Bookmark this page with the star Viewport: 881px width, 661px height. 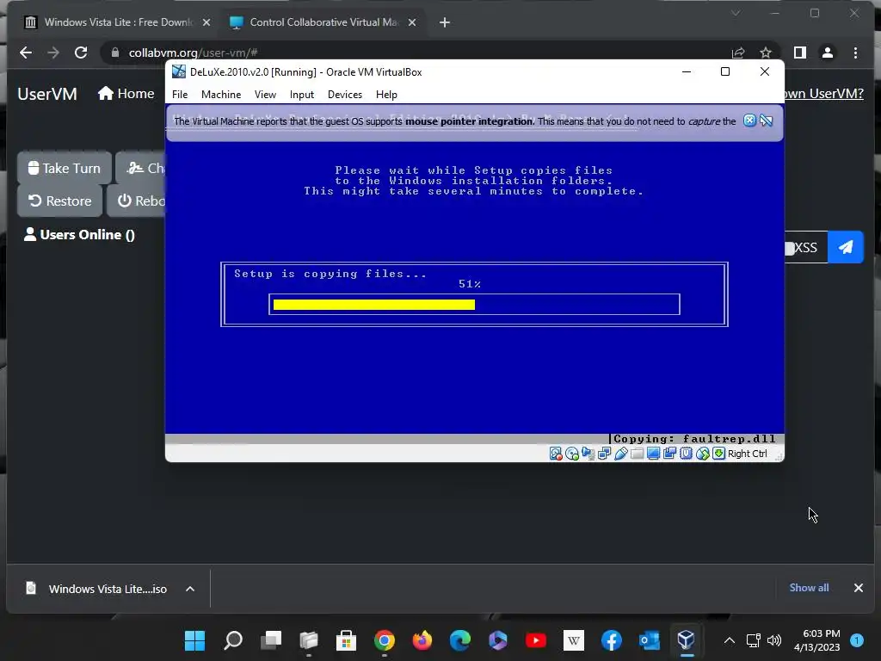coord(765,53)
